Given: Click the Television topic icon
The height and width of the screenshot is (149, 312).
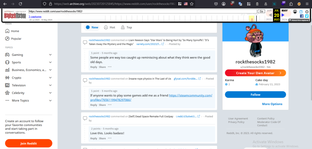Looking at the screenshot, I should (x=7, y=85).
